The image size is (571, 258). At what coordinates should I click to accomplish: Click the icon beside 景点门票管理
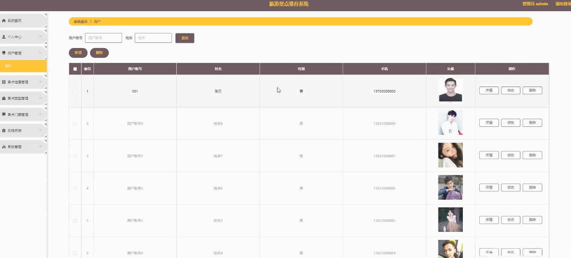point(4,114)
